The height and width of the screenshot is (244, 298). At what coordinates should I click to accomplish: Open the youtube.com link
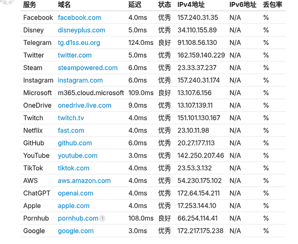78,156
